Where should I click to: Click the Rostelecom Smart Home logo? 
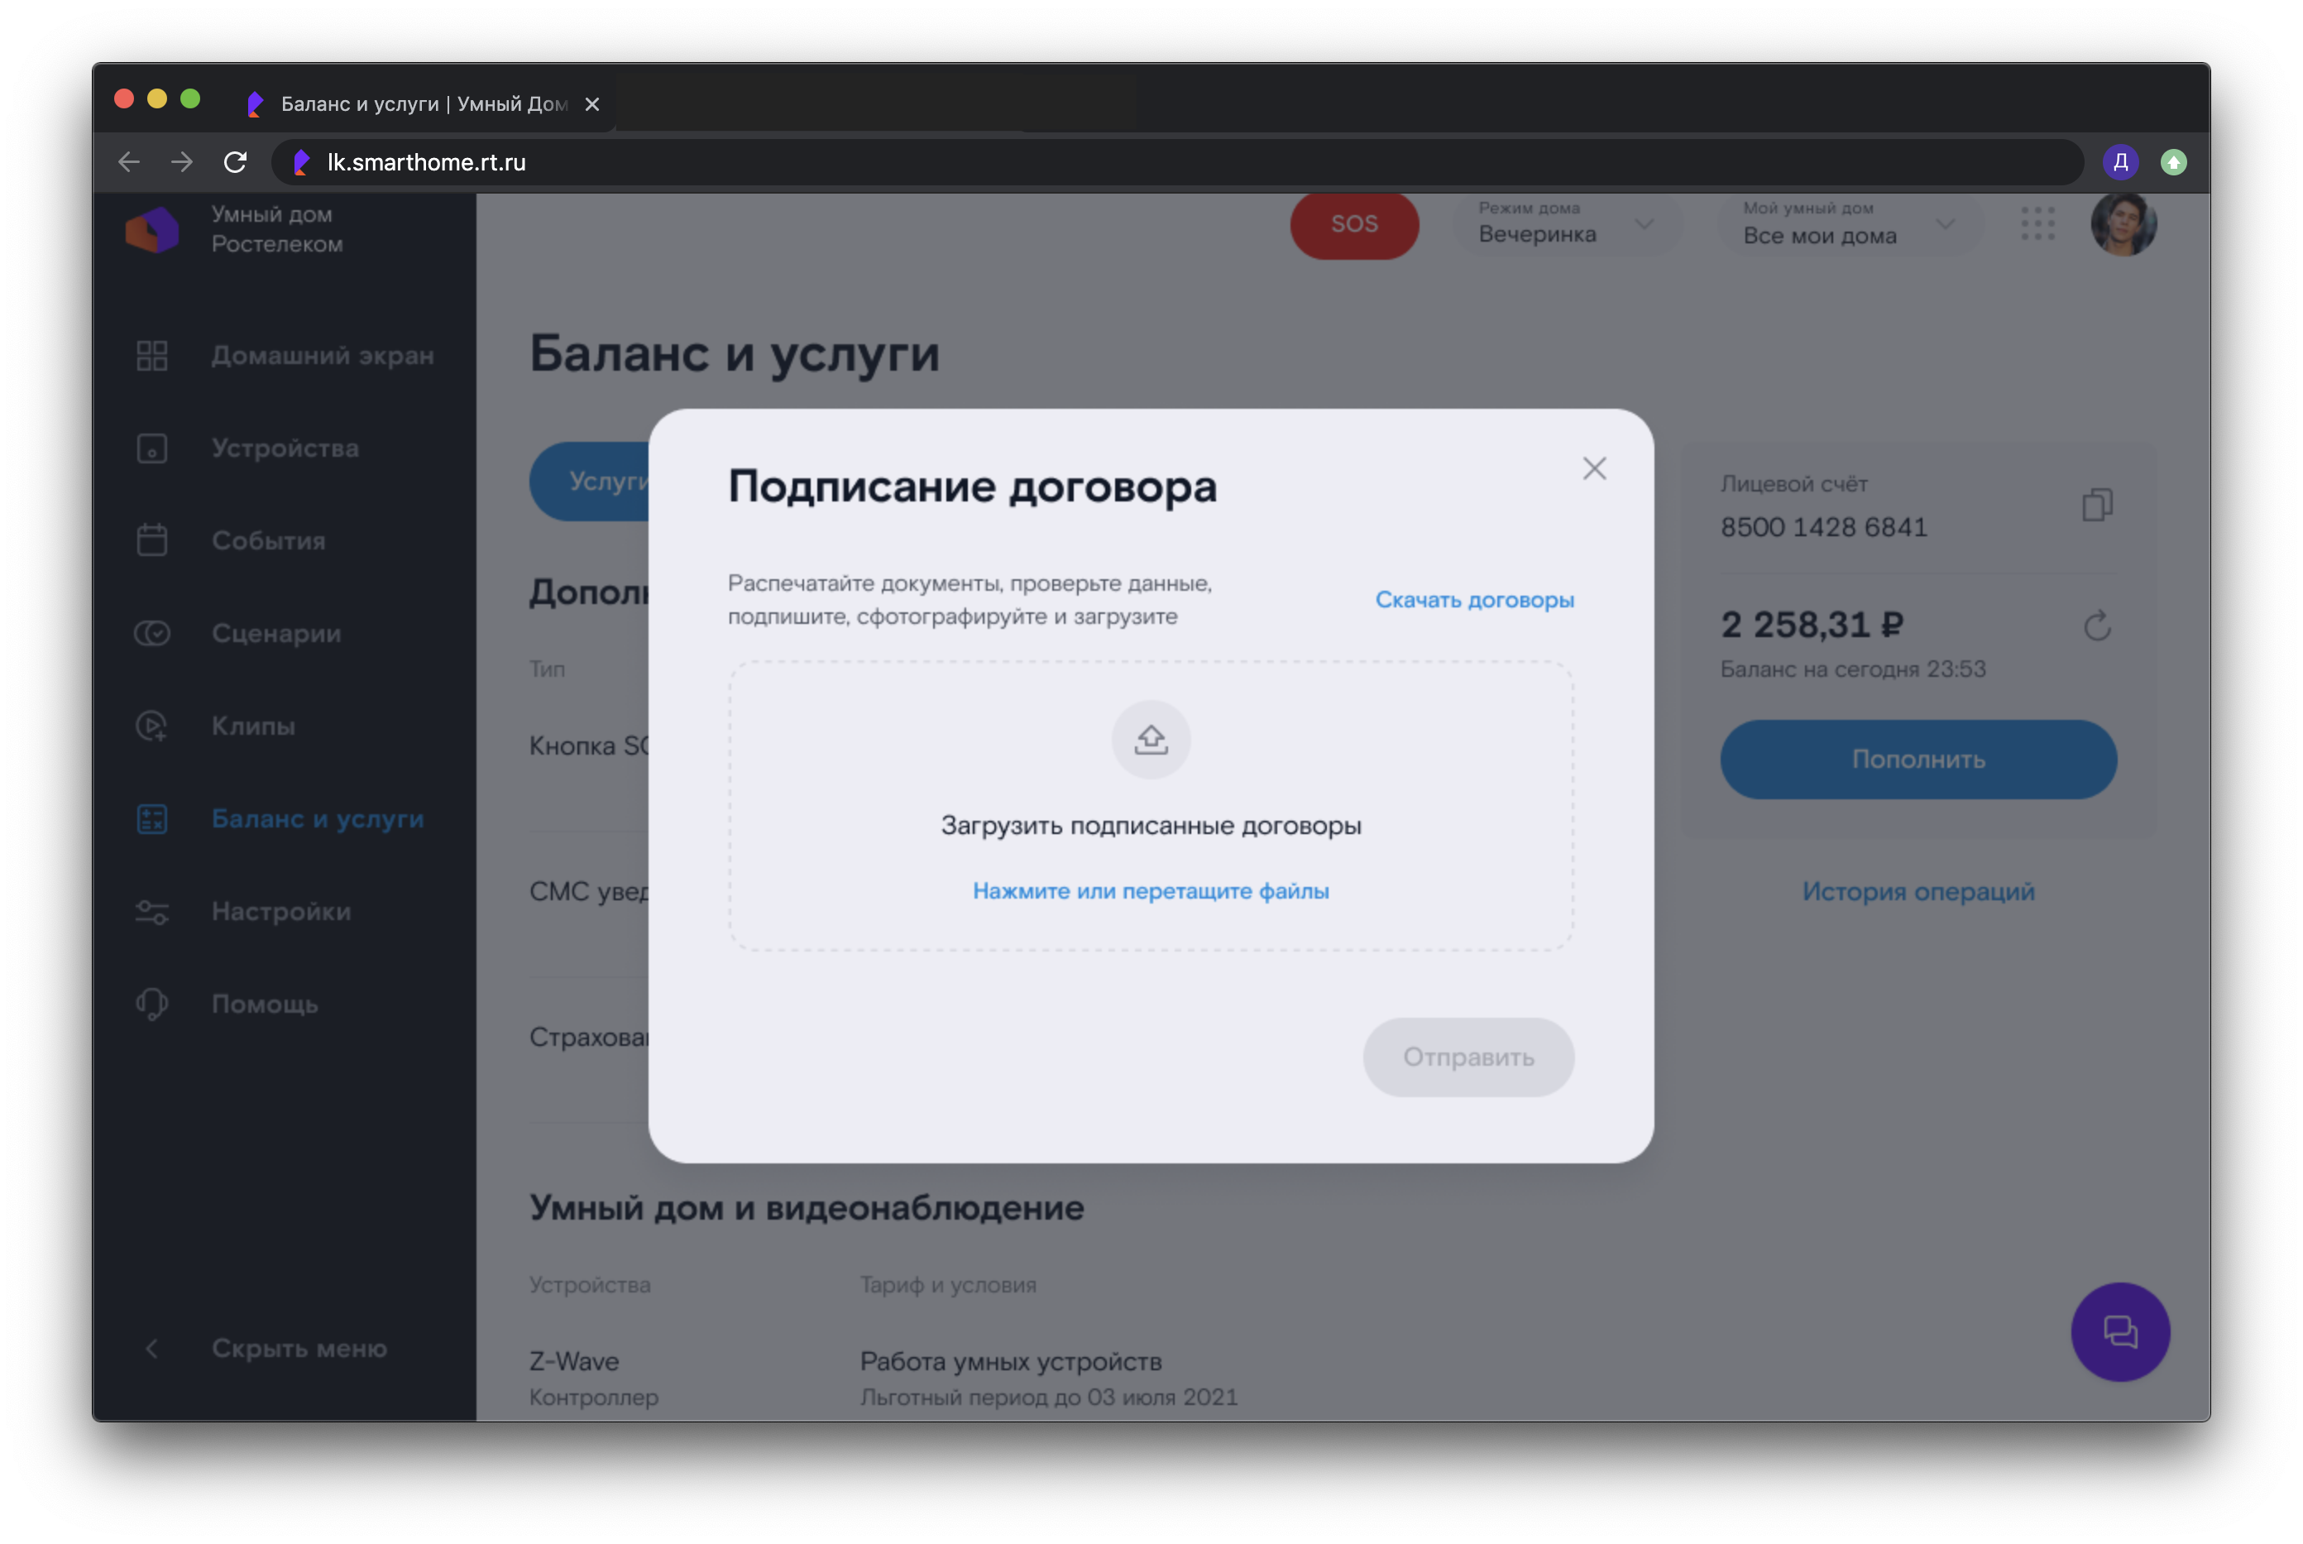152,229
